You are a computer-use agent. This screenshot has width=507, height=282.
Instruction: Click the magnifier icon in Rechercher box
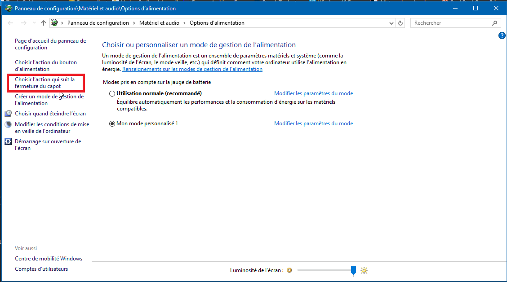coord(494,23)
